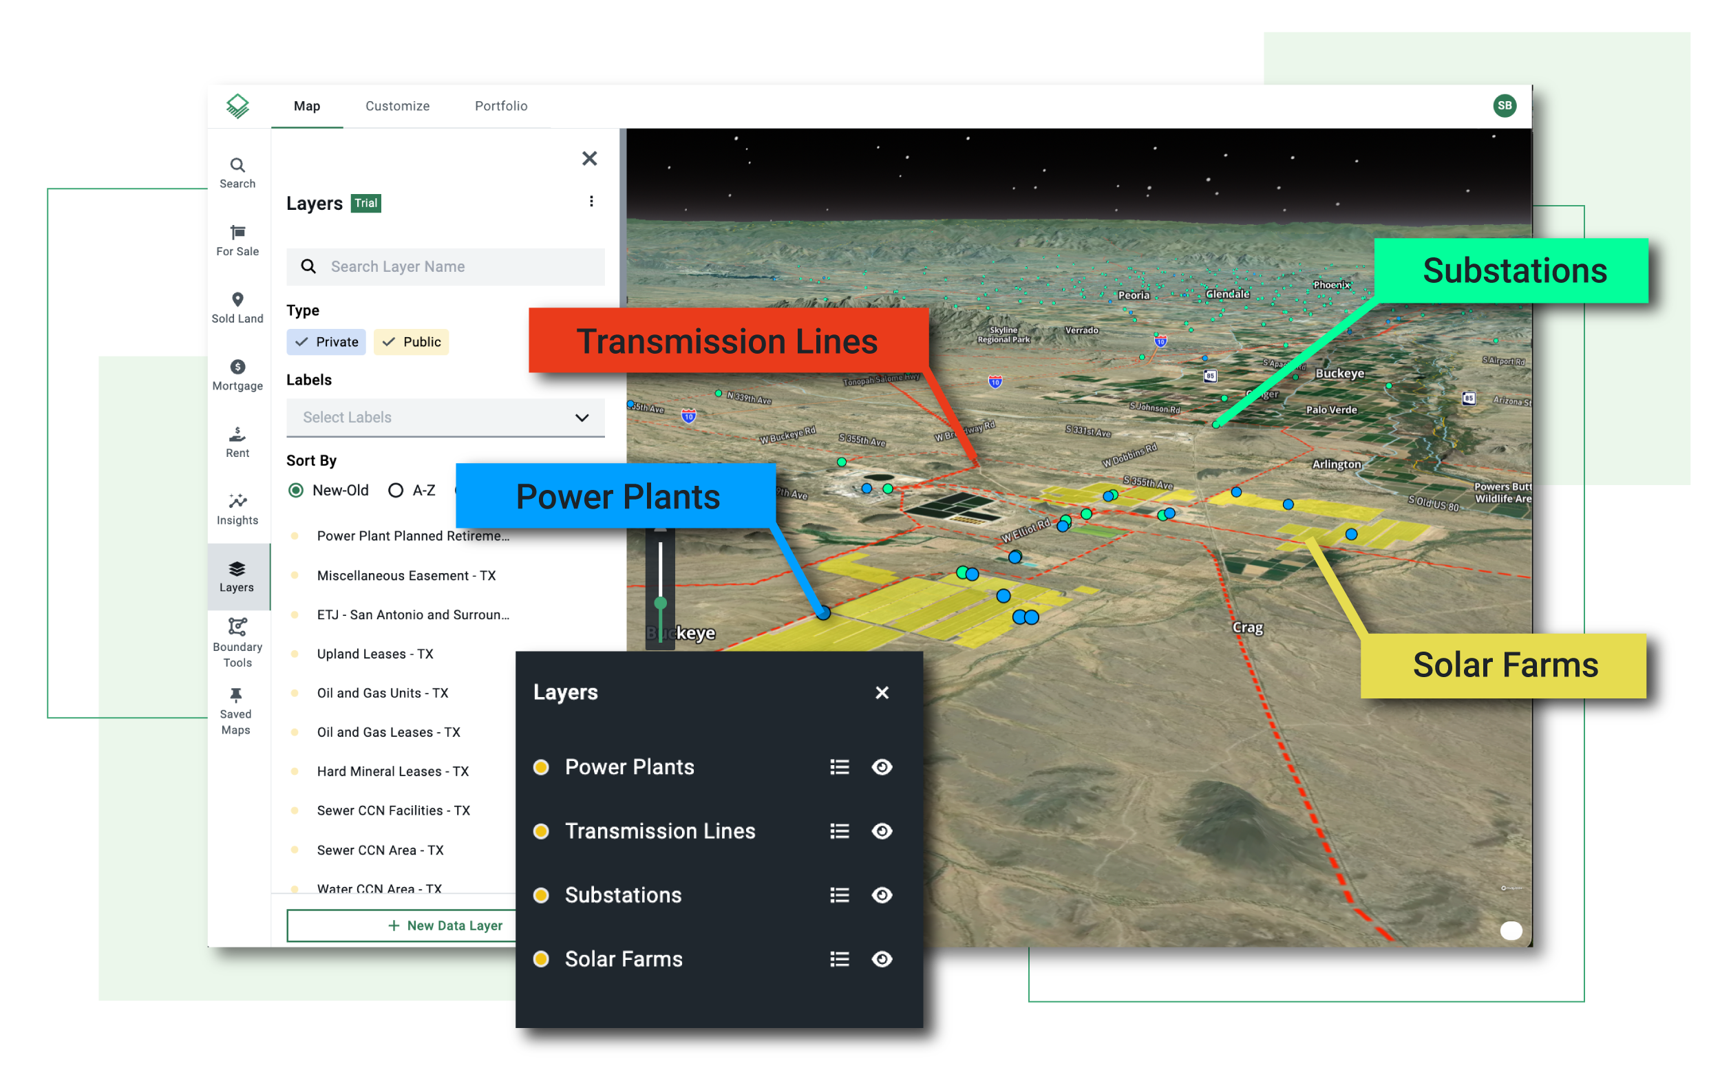
Task: Toggle visibility of Transmission Lines layer
Action: pyautogui.click(x=882, y=831)
